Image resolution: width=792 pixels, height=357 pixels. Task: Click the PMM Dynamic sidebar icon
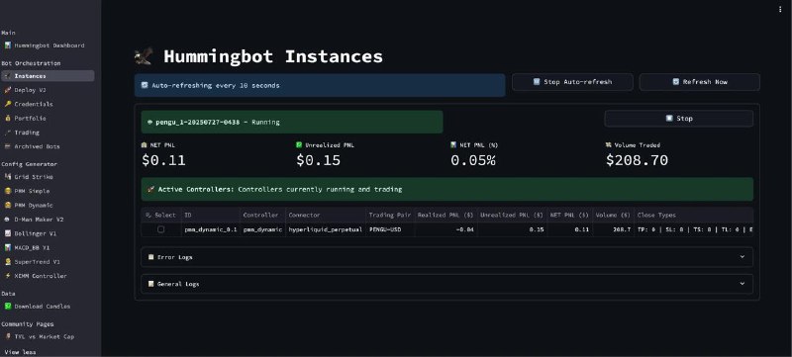click(x=8, y=206)
